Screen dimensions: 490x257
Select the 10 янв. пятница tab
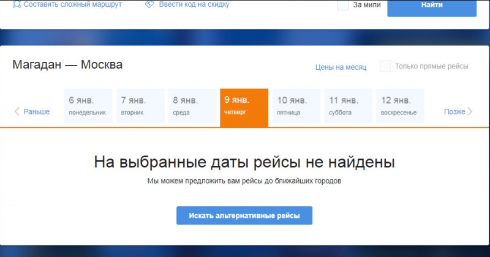296,106
